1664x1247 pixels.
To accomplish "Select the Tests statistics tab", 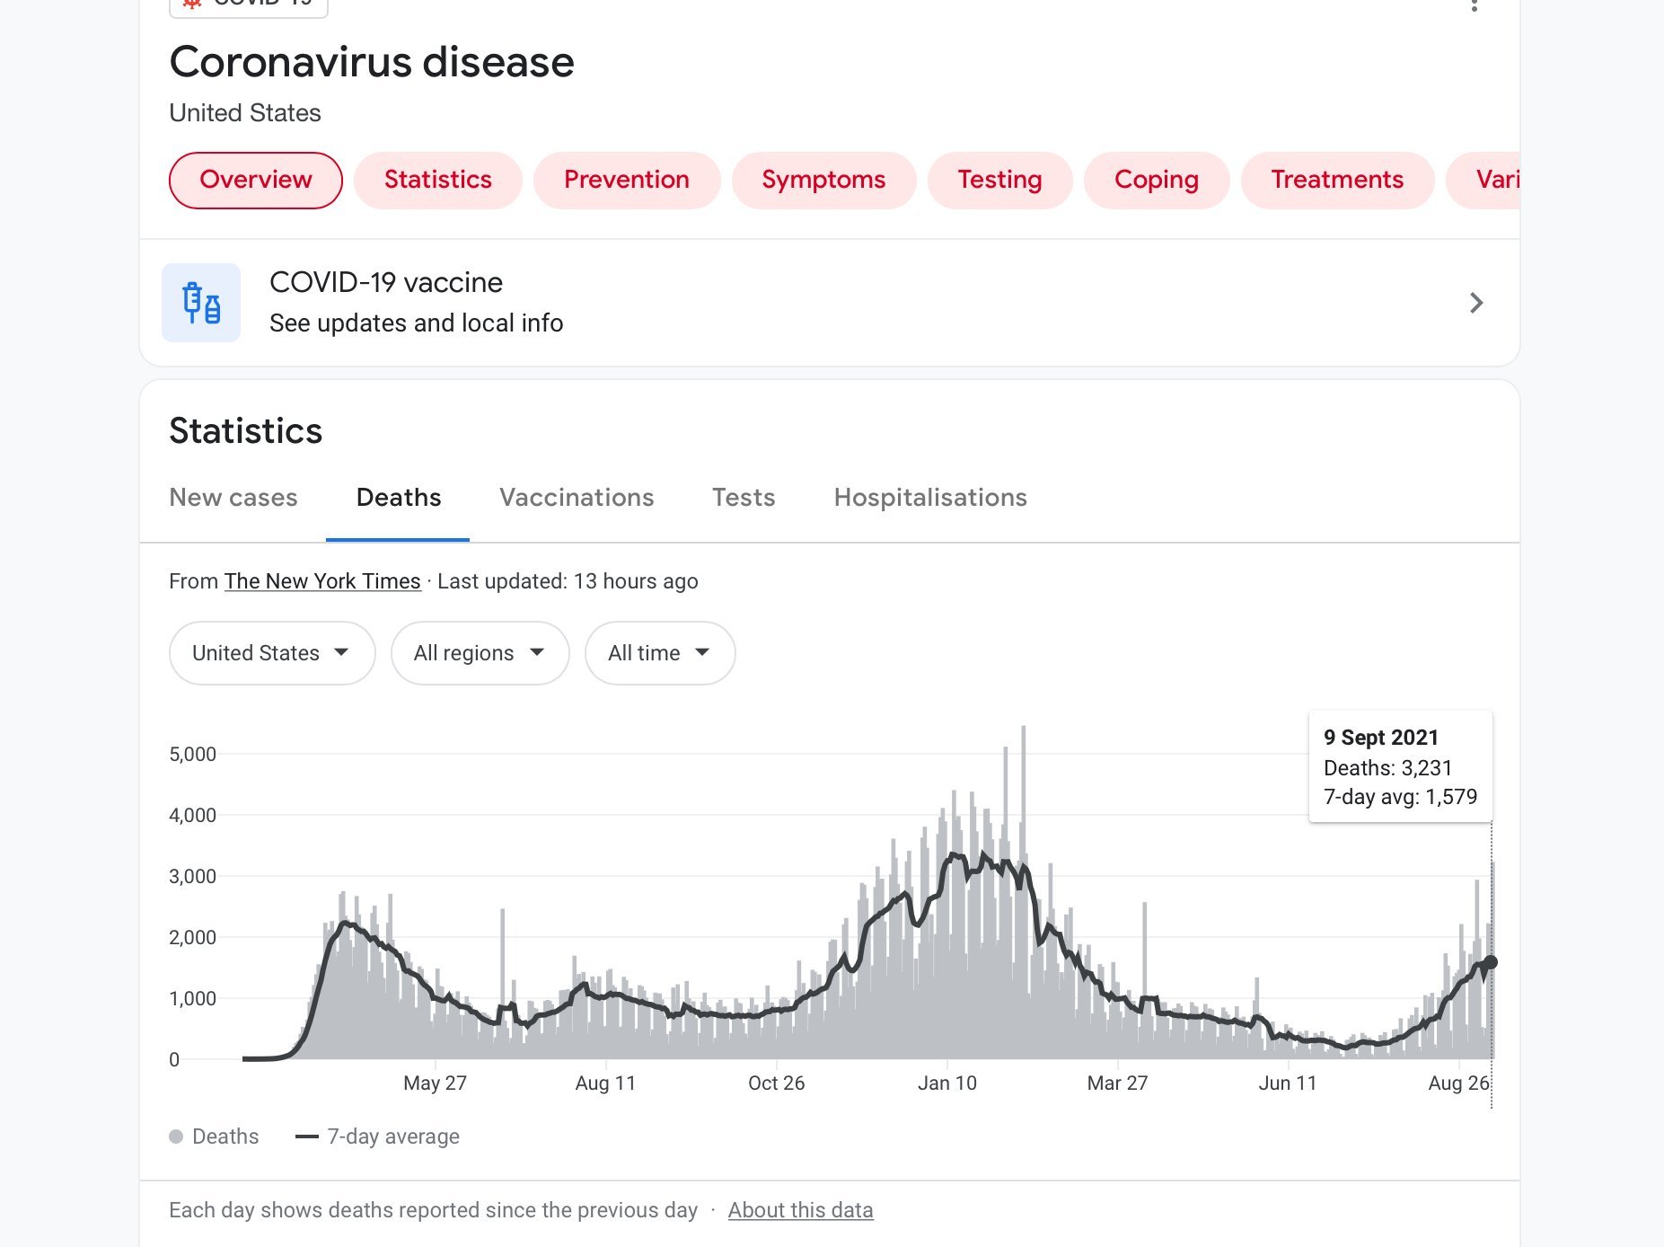I will click(744, 498).
